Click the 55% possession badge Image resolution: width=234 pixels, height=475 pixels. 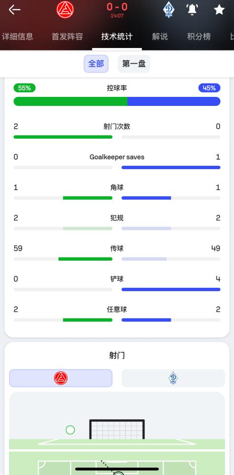(x=25, y=88)
